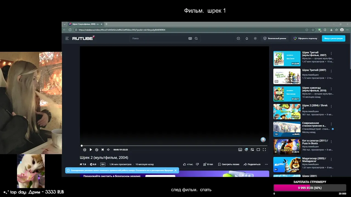Open options for Шрэк 2 (2004) recommendation
Viewport: 351px width, 197px height.
331,106
